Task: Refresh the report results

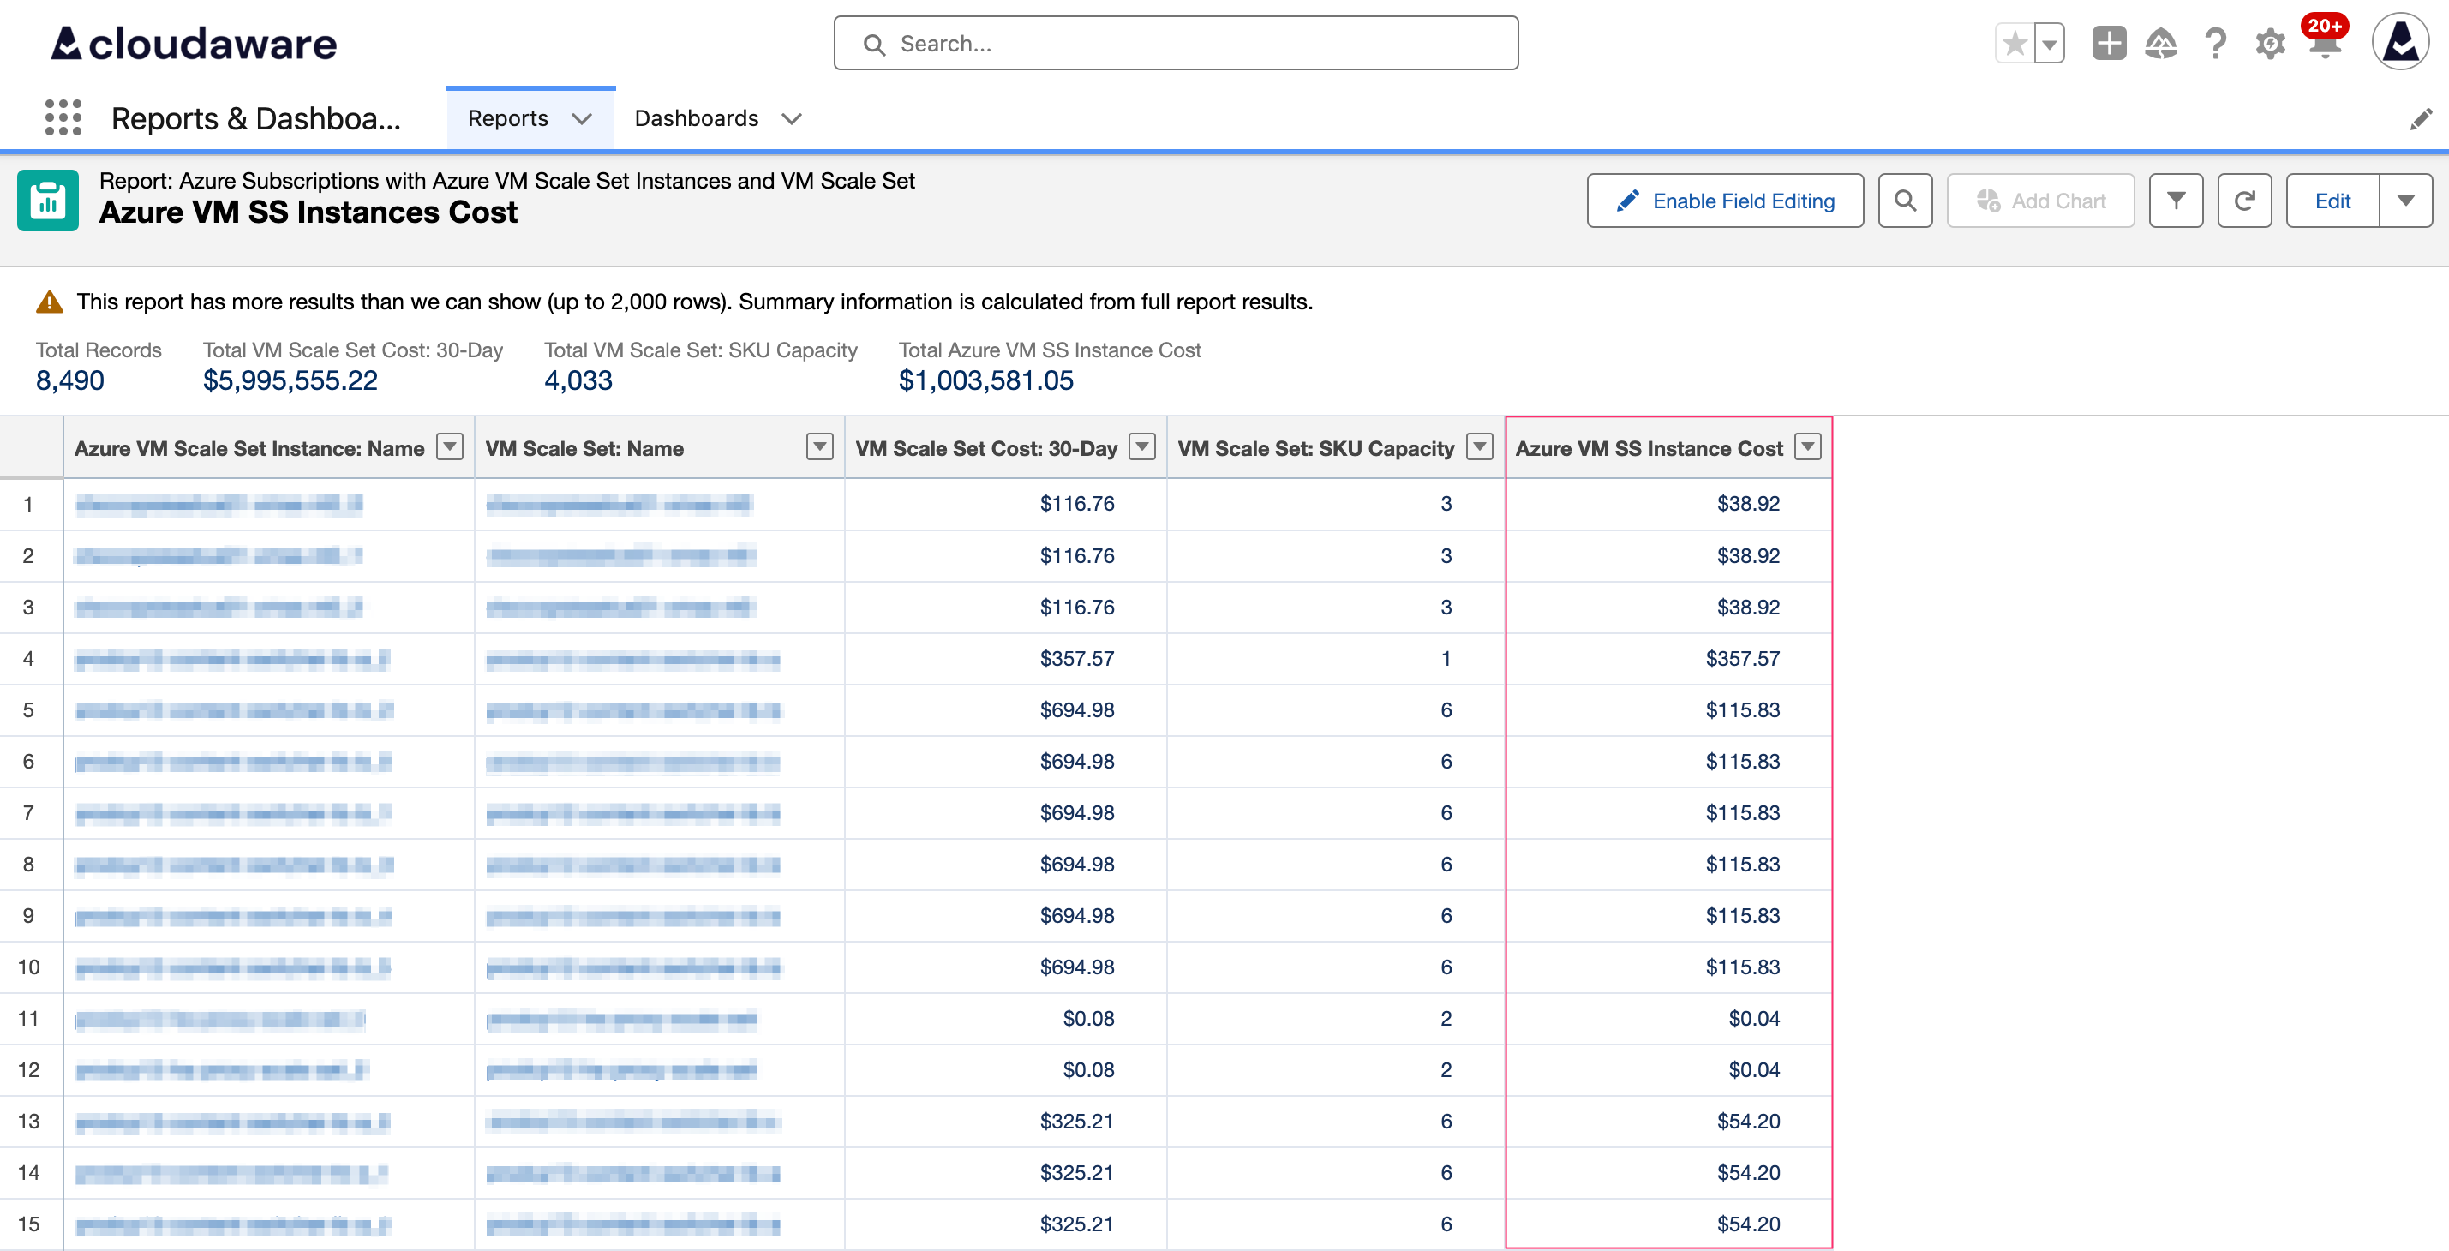Action: [x=2244, y=200]
